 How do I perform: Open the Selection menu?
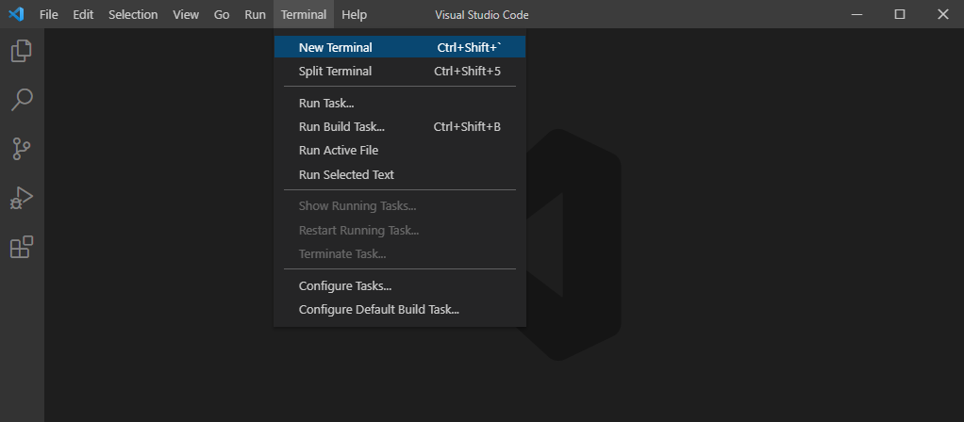[x=133, y=14]
